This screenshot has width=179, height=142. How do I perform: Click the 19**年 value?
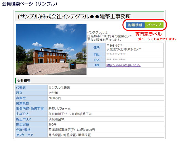tap(53, 93)
